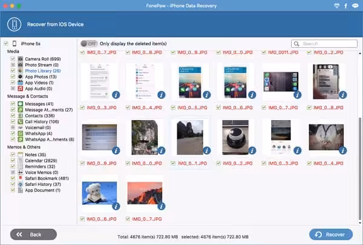This screenshot has height=245, width=363.
Task: Click the App Audio music icon
Action: (x=21, y=89)
